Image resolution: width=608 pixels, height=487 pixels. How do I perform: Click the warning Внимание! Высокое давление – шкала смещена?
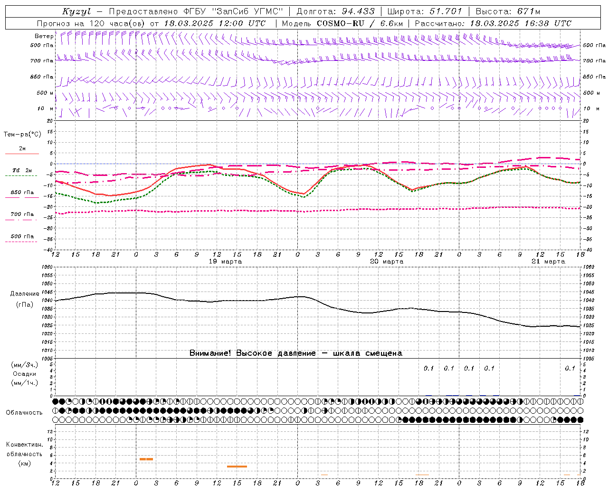[x=295, y=353]
